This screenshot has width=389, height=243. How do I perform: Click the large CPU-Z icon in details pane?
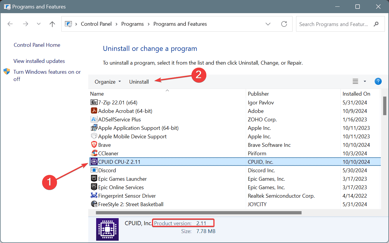coord(107,230)
